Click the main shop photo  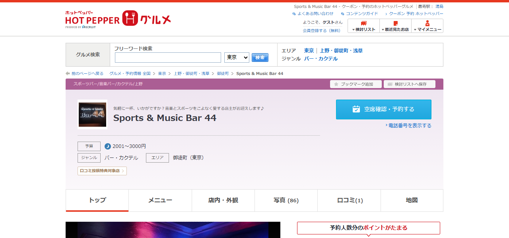coord(173,230)
